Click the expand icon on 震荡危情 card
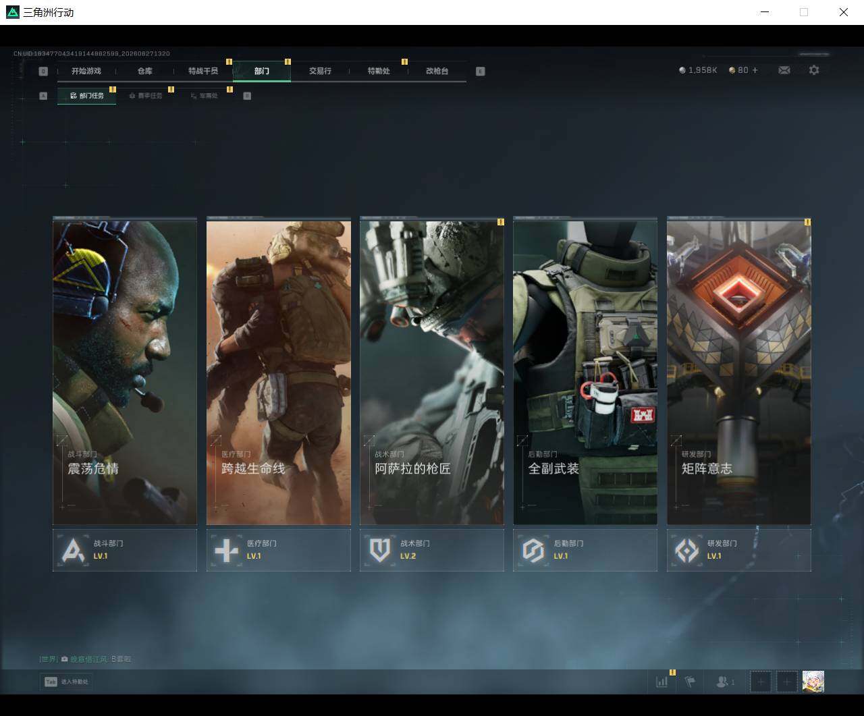The height and width of the screenshot is (716, 864). pos(62,441)
